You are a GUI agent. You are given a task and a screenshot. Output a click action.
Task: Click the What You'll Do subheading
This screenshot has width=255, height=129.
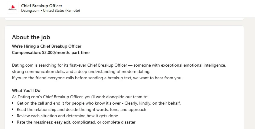pyautogui.click(x=26, y=91)
